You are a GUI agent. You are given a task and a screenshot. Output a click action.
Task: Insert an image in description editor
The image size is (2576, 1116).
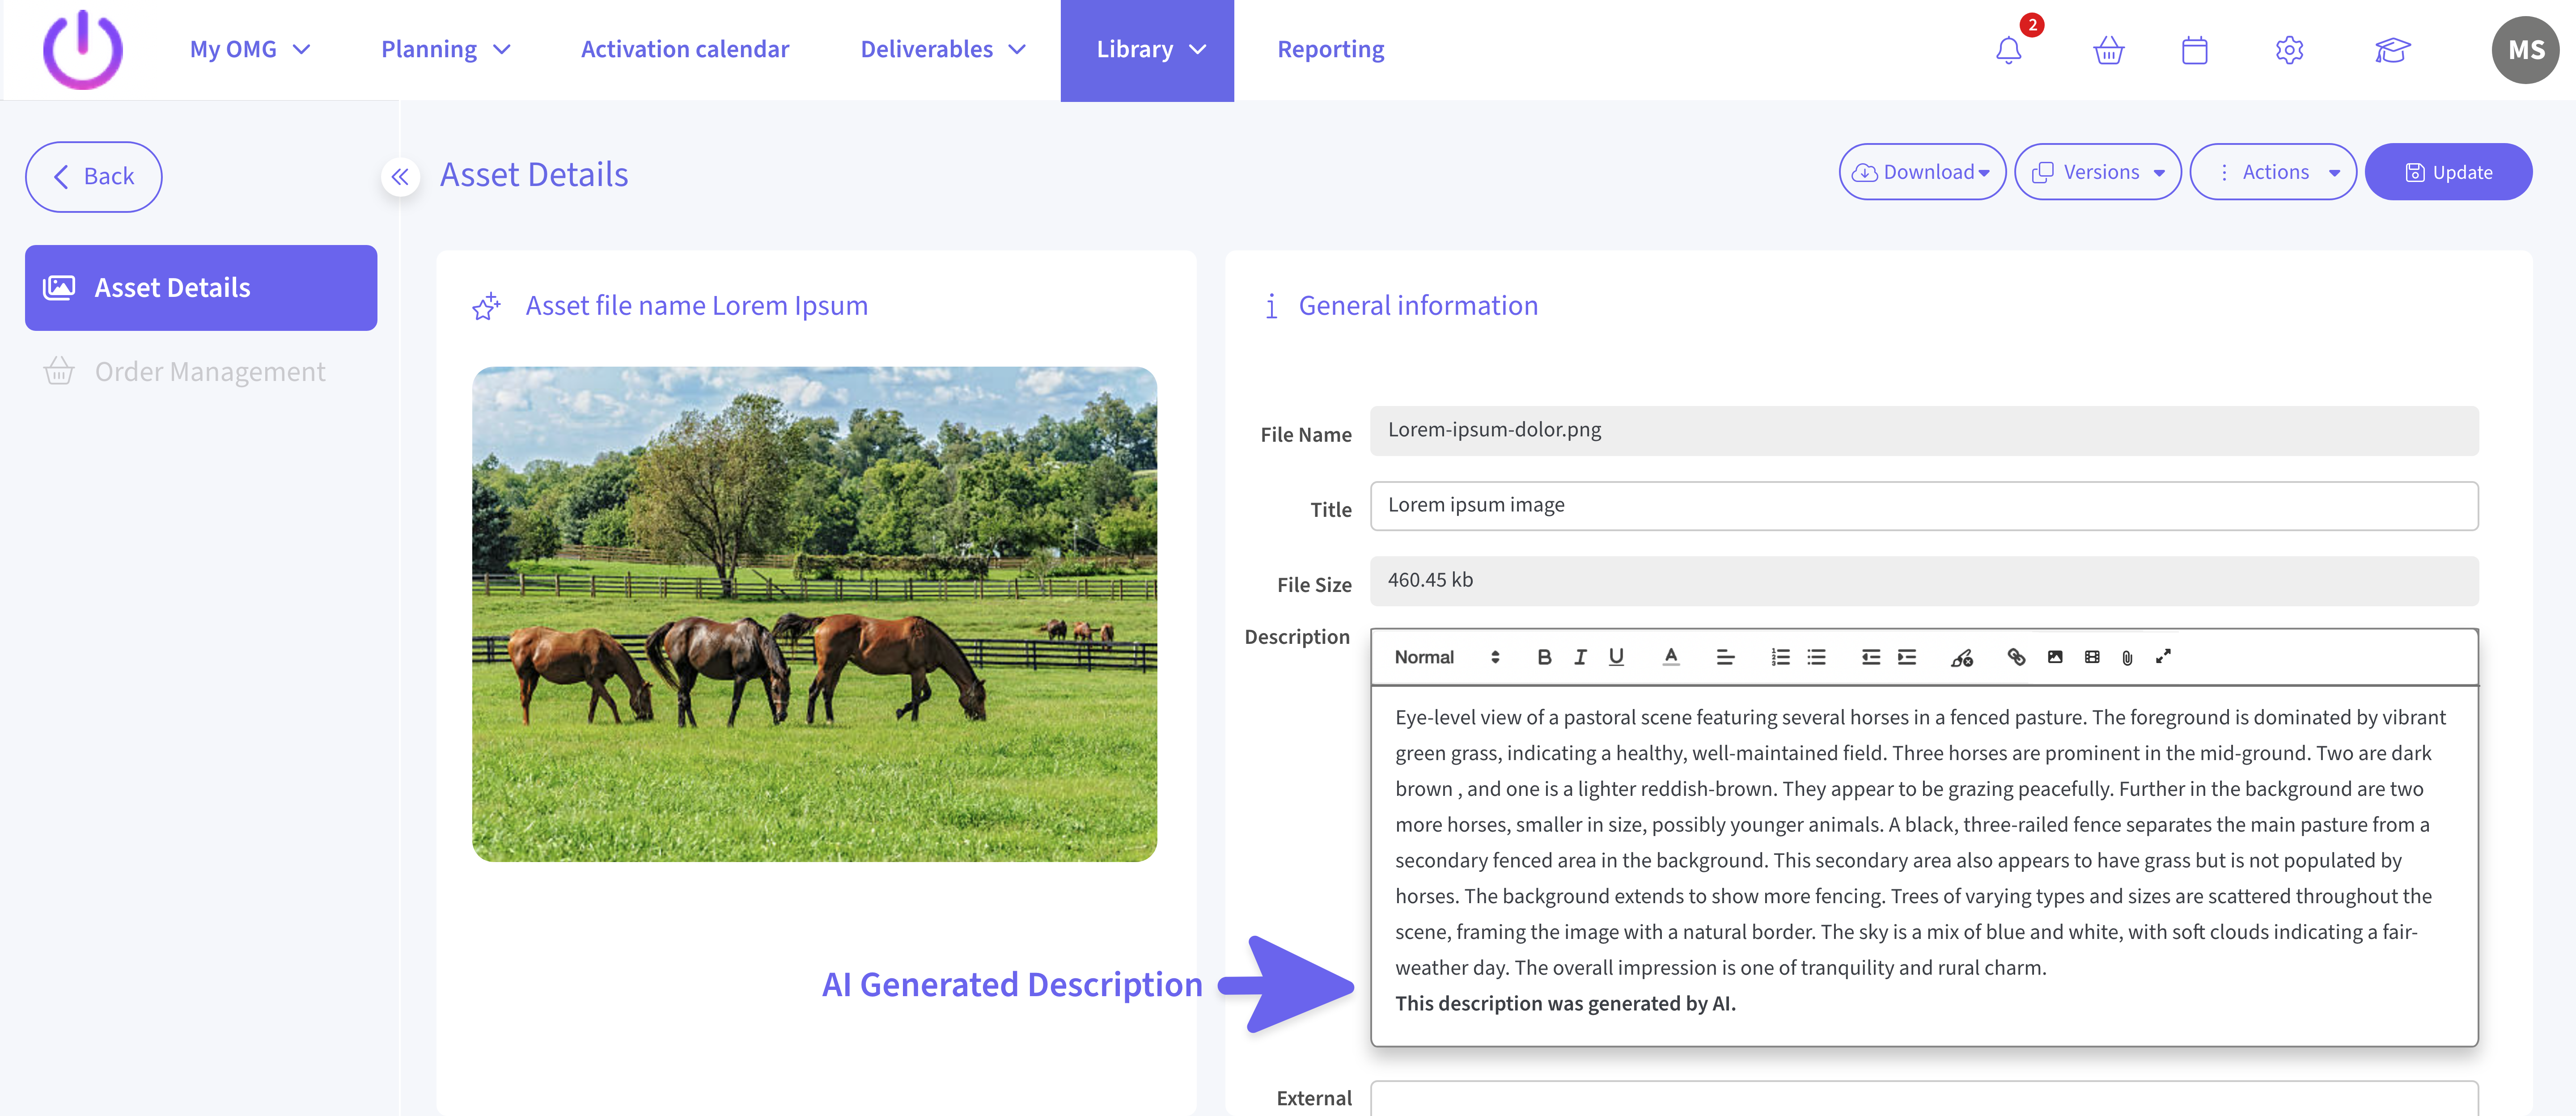coord(2054,657)
